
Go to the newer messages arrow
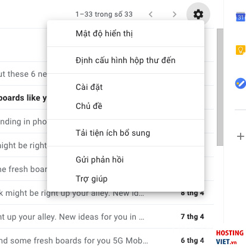(x=151, y=14)
